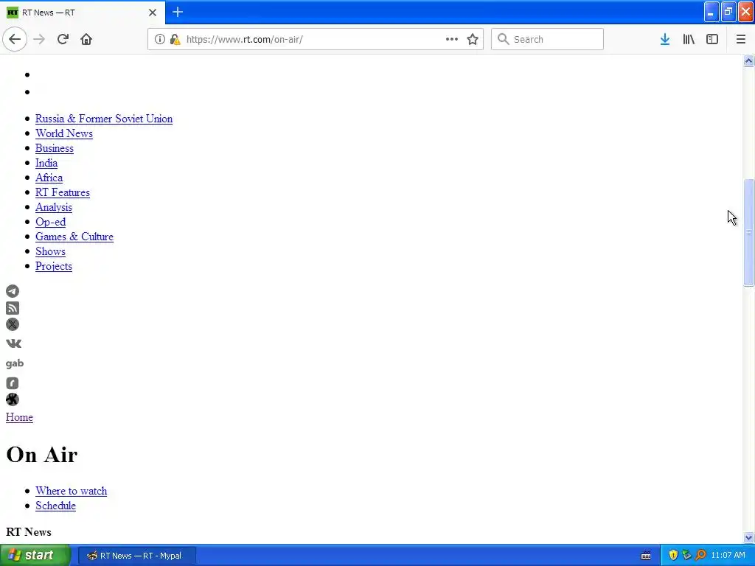Open Russia & Former Soviet Union link
The width and height of the screenshot is (755, 566).
tap(104, 119)
